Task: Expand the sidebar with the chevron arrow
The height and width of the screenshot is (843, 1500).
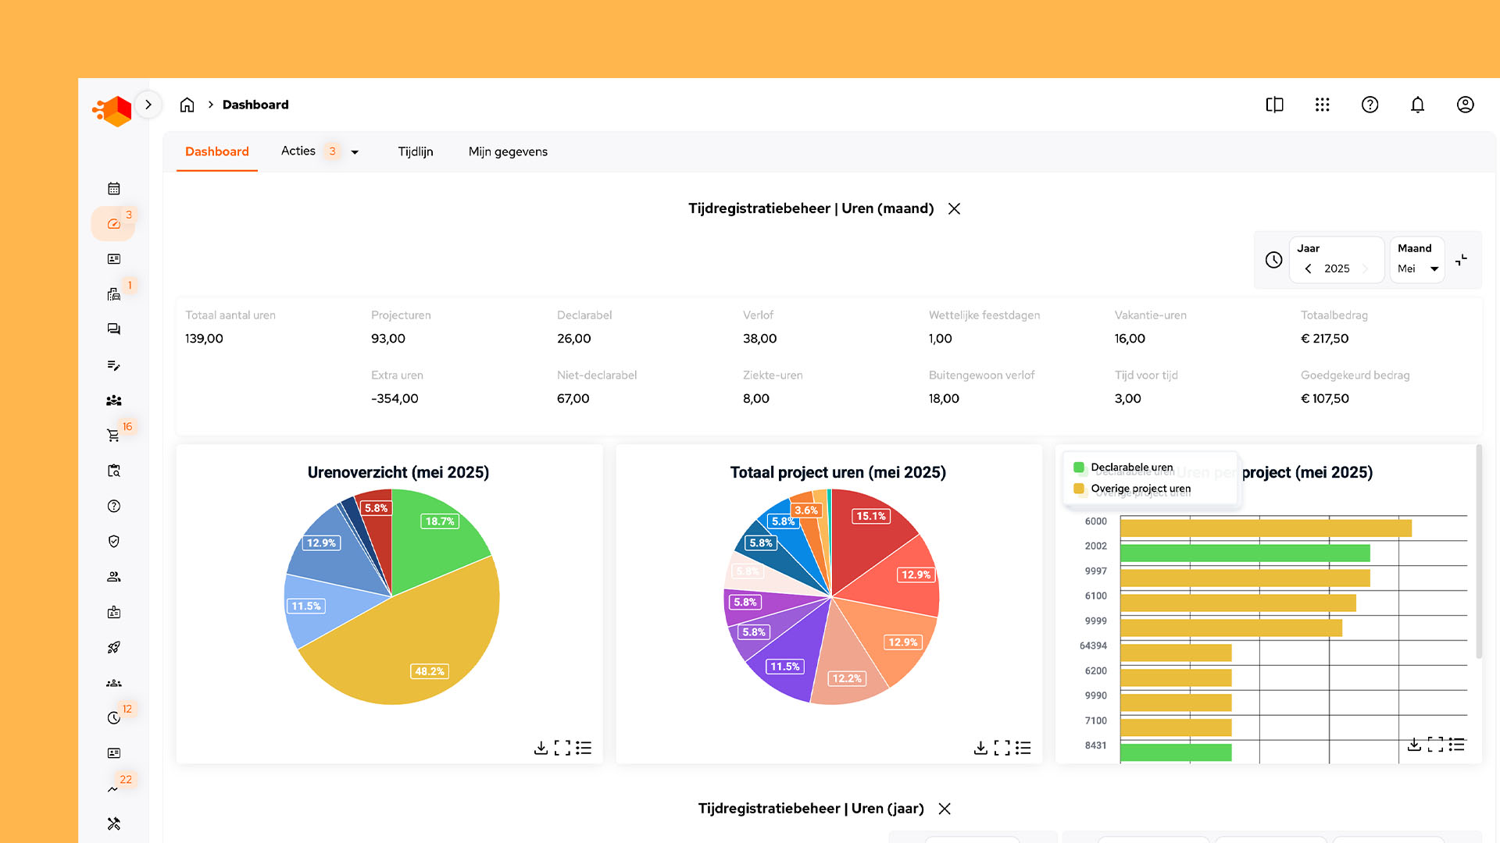Action: [148, 104]
